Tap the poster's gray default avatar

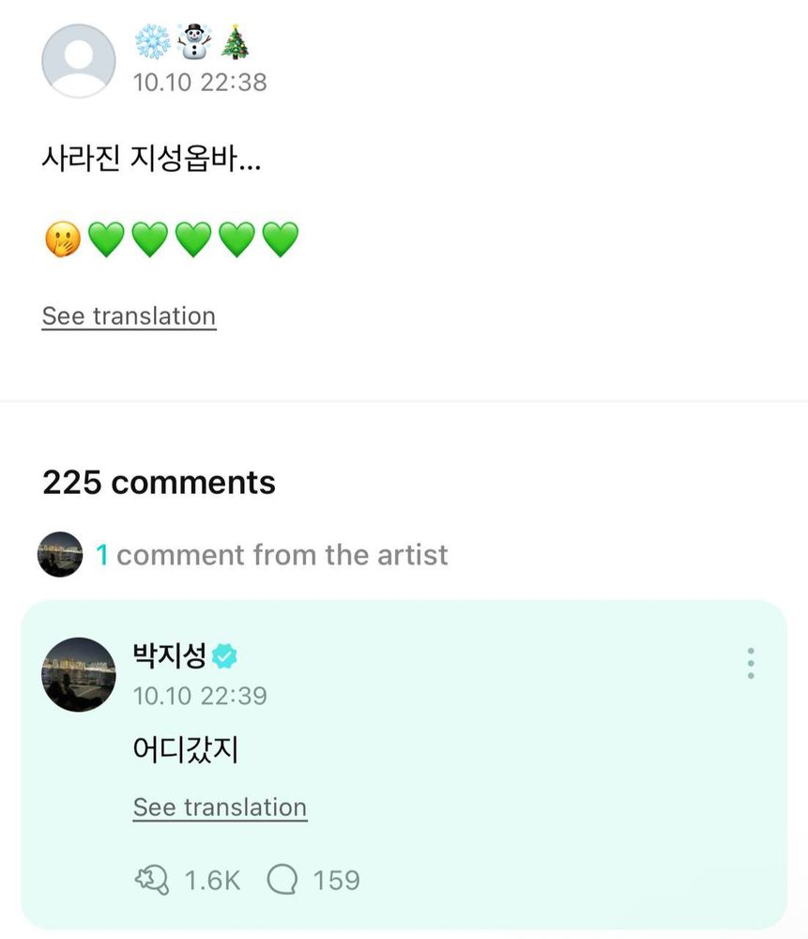coord(79,61)
